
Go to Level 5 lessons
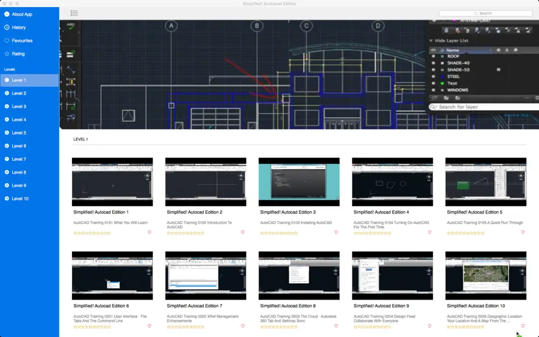30,133
